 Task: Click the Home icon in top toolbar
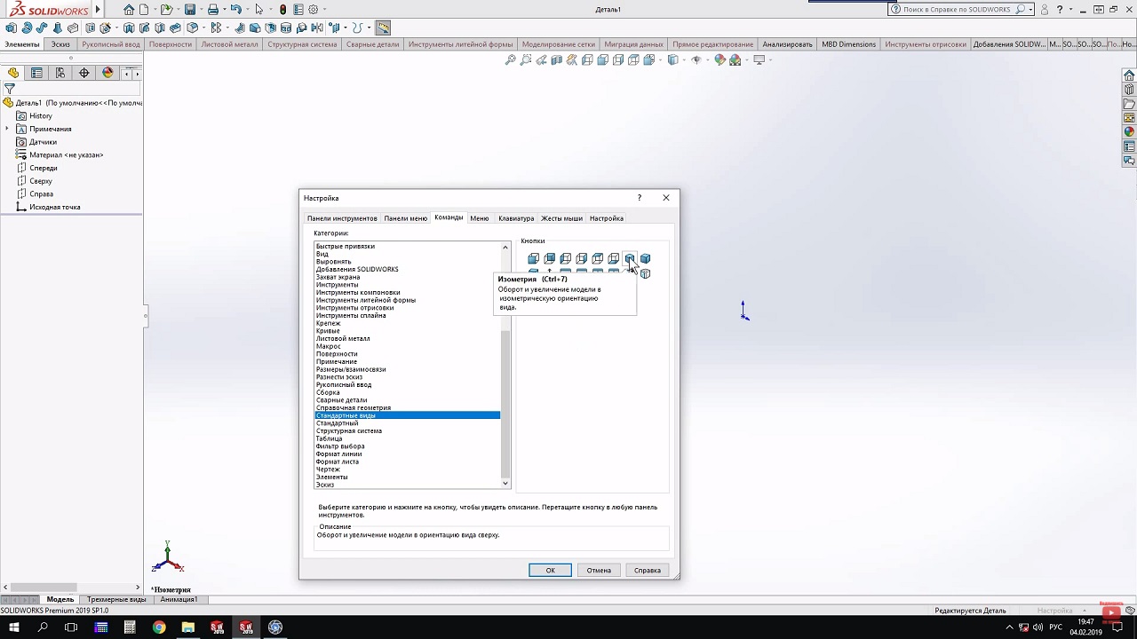(x=130, y=10)
